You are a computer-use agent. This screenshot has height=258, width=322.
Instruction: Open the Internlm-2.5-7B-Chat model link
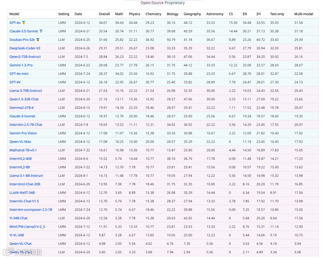[26, 125]
